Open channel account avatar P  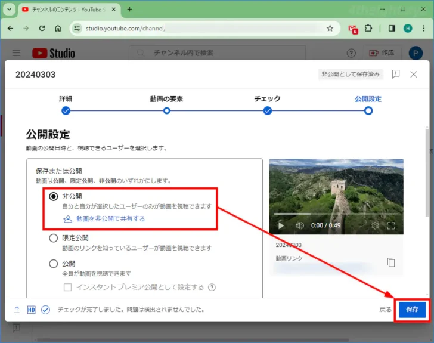416,53
